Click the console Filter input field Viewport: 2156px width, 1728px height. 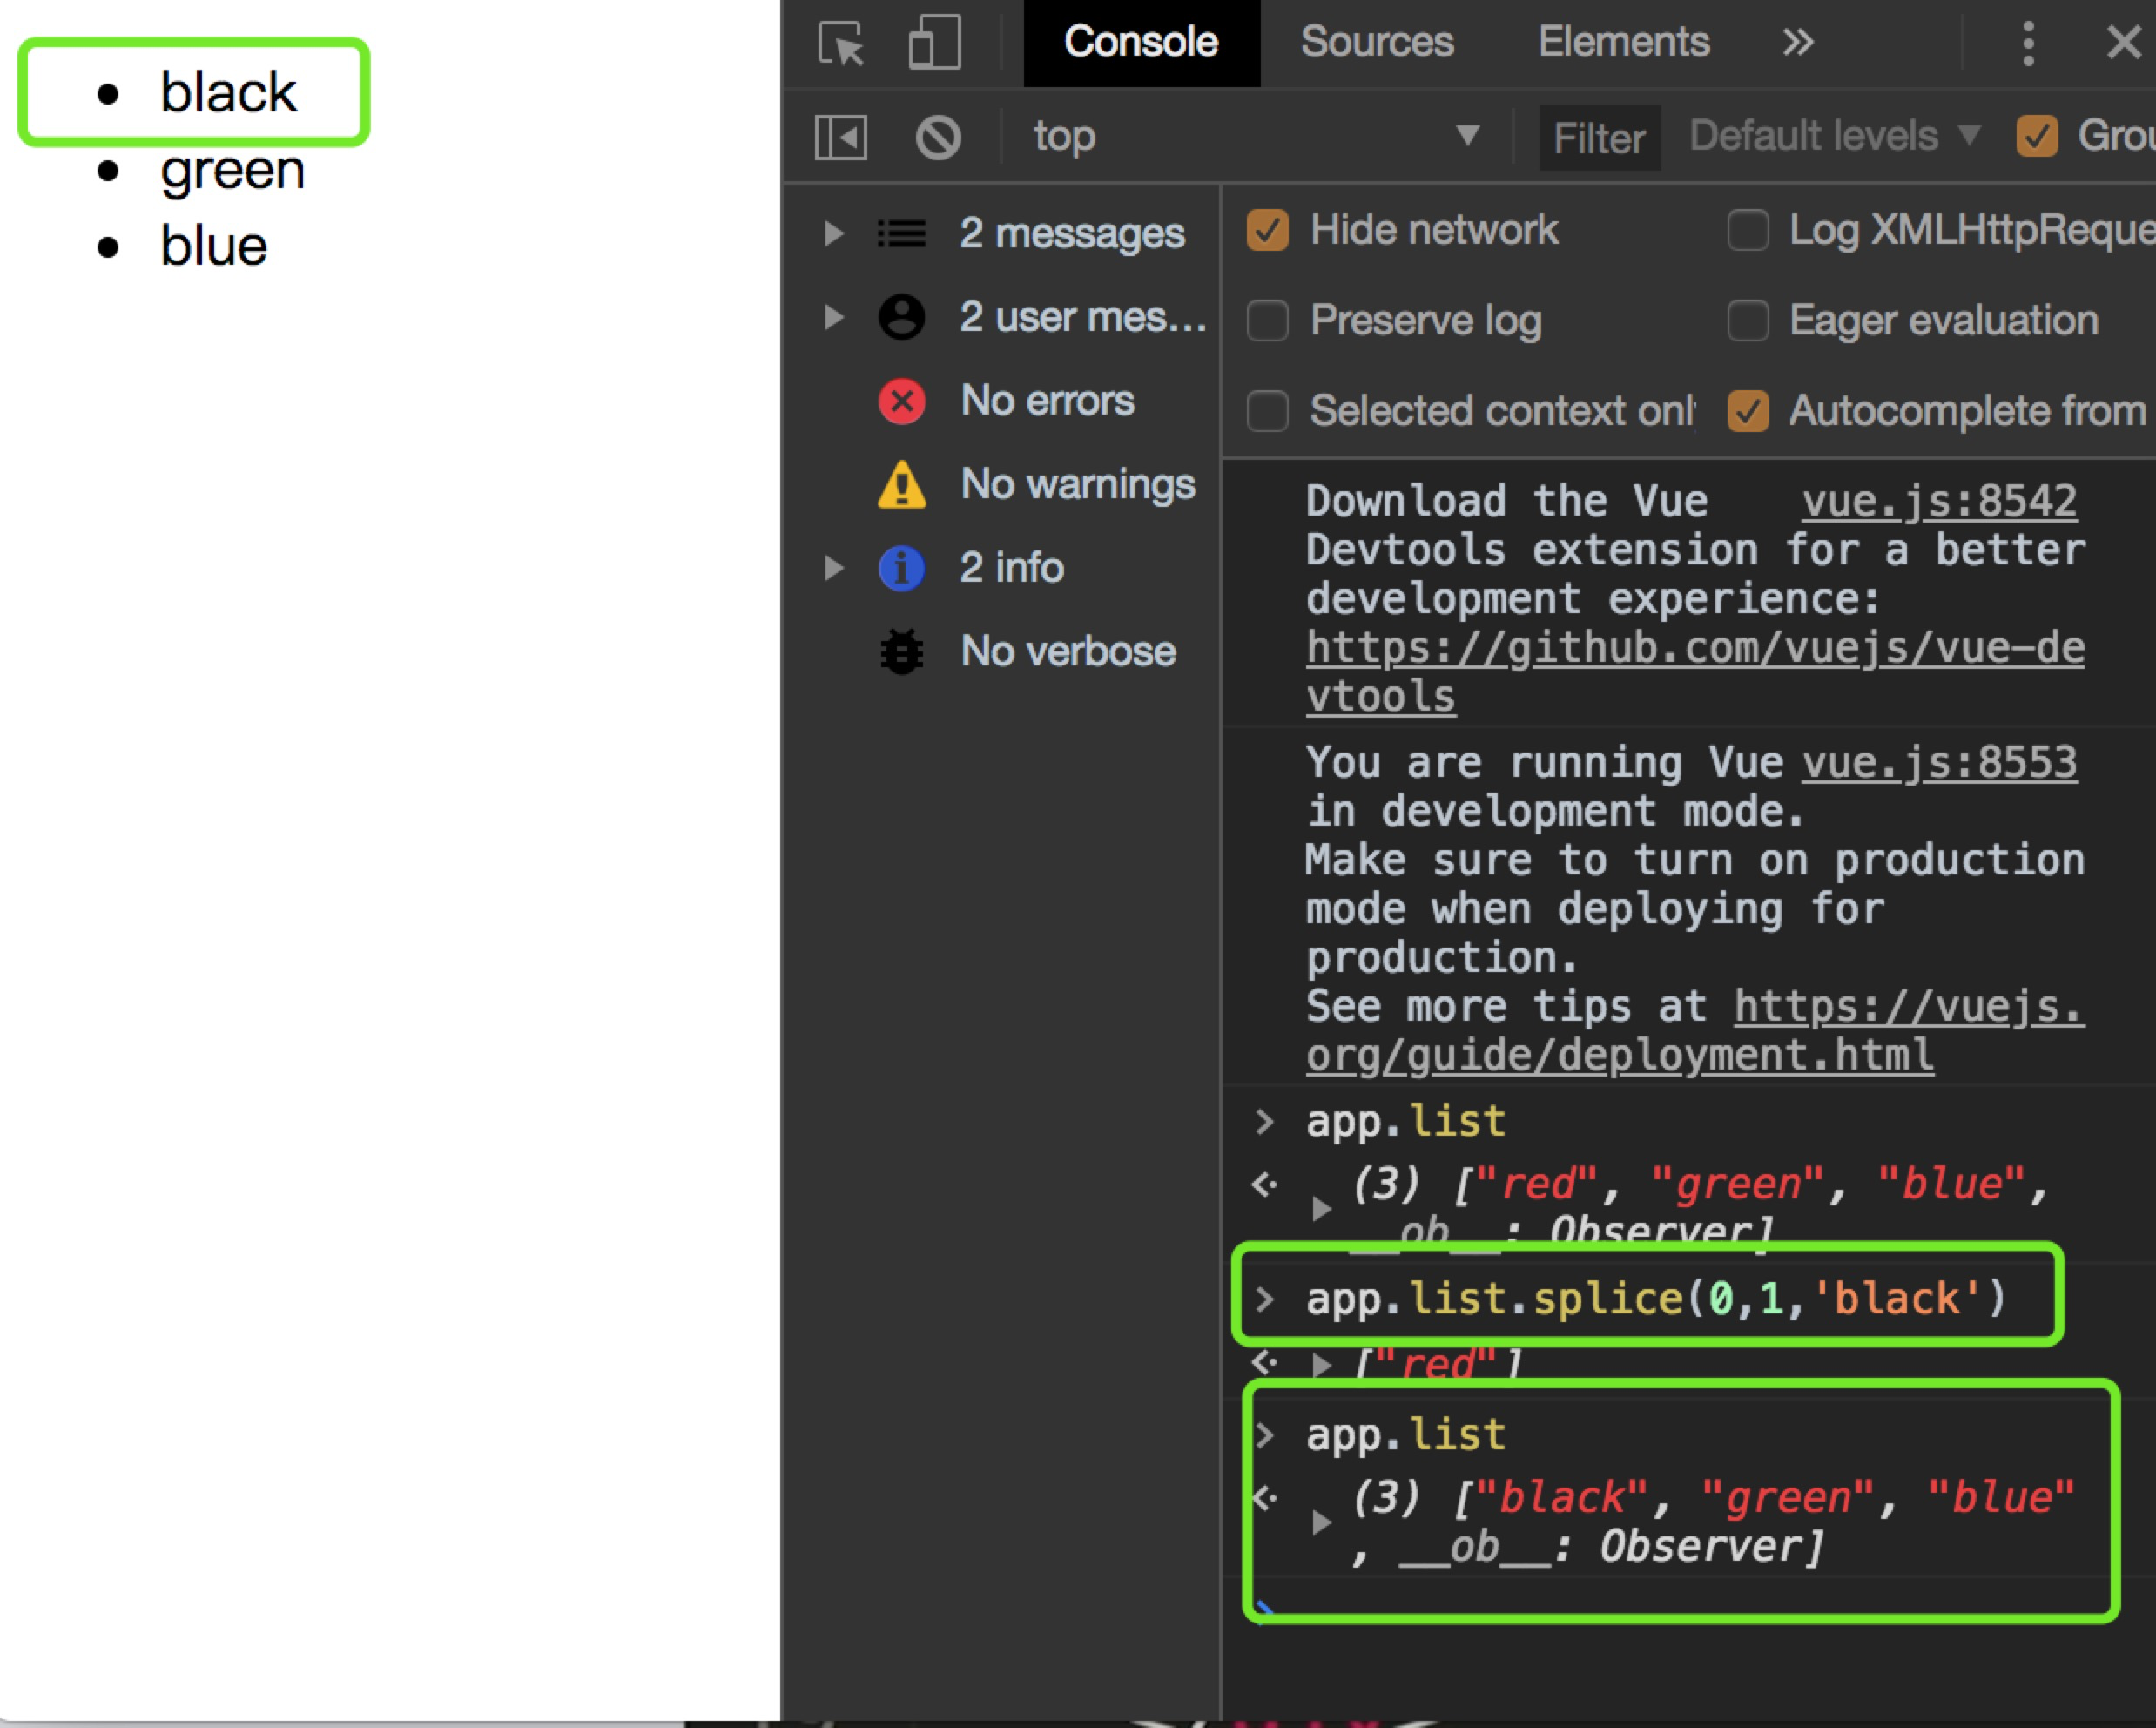1598,138
